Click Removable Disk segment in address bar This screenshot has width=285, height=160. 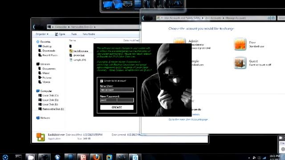[x=81, y=27]
